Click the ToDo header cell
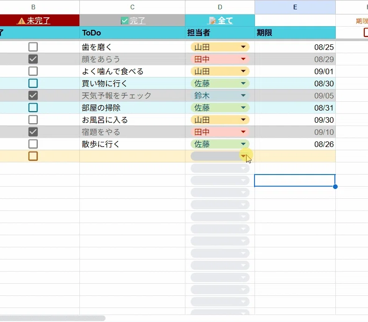The image size is (368, 322). click(x=132, y=33)
